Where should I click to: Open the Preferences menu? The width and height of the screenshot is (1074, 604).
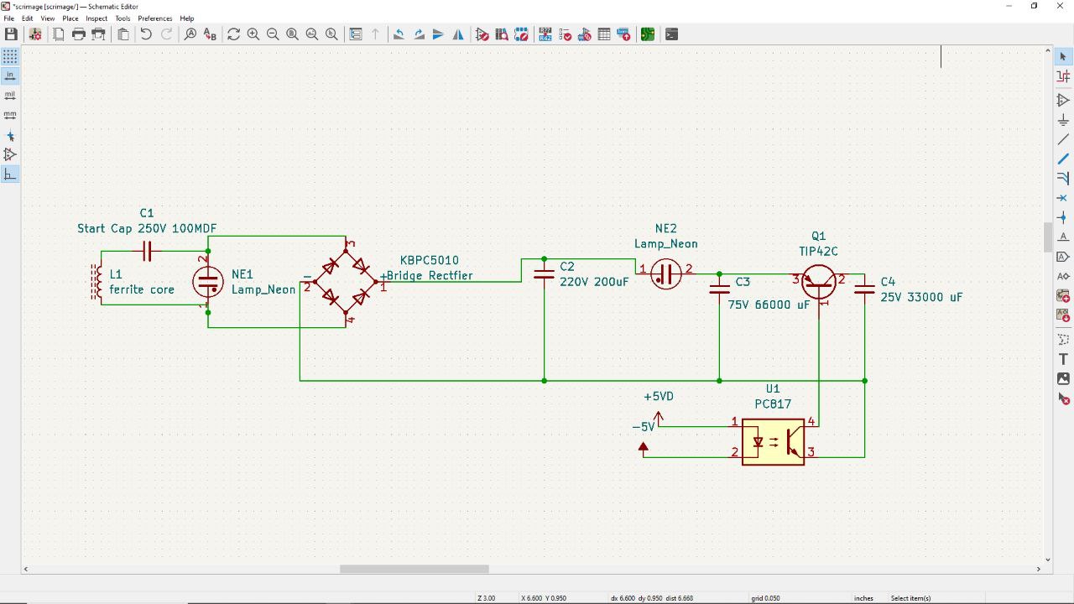(x=155, y=18)
